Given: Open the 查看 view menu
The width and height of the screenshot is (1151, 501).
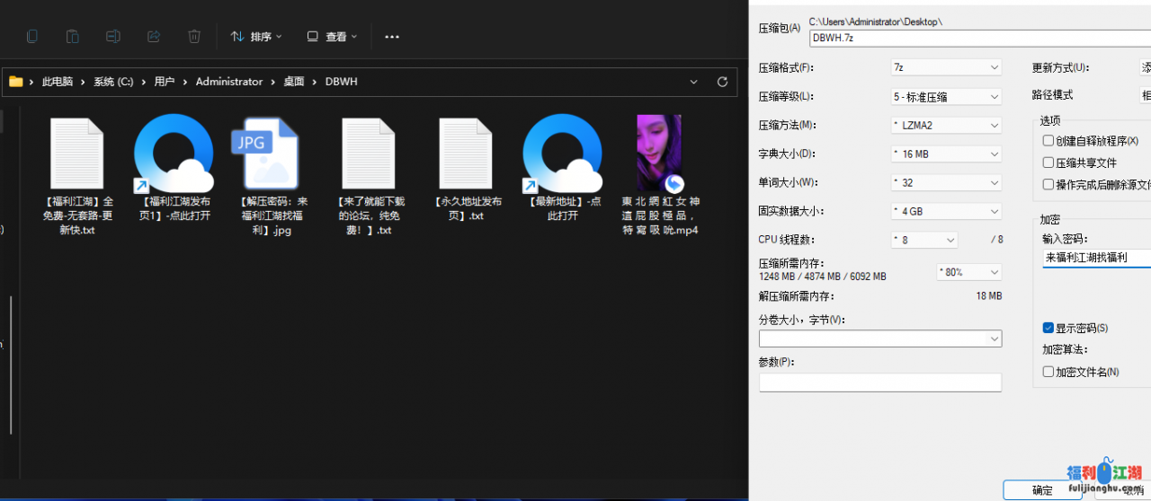Looking at the screenshot, I should click(332, 37).
